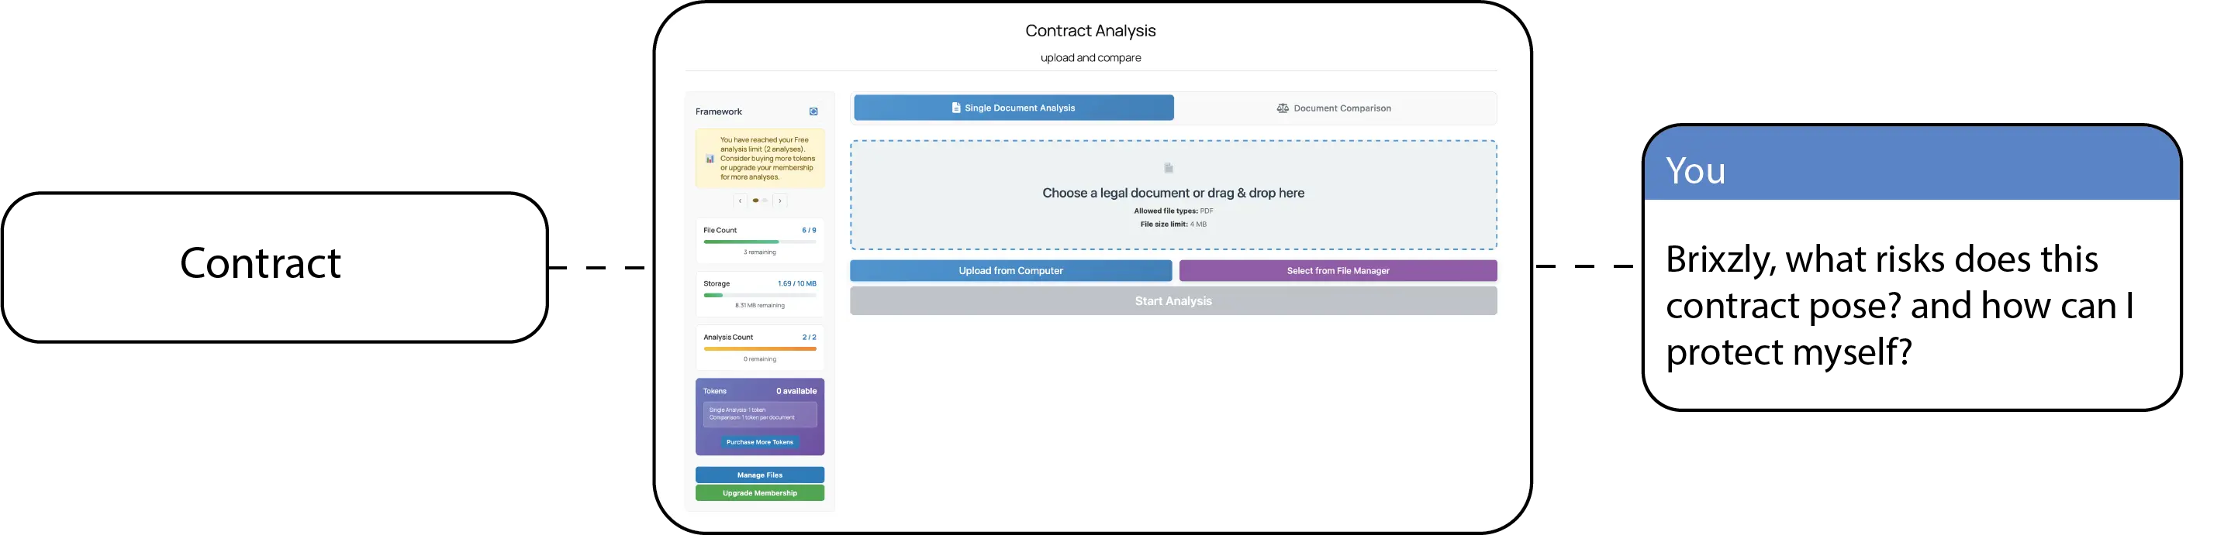Click the document icon in the drop zone
2238x535 pixels.
click(1169, 168)
